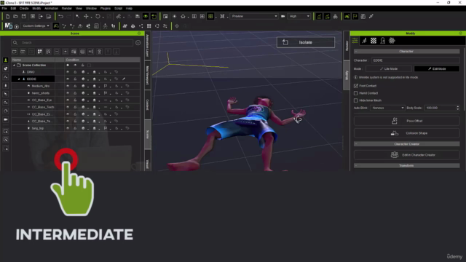Click the clipboard icon in top toolbar
This screenshot has width=466, height=262.
tap(363, 16)
